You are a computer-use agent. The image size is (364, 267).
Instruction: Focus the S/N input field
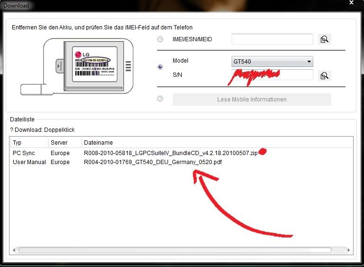pos(272,75)
